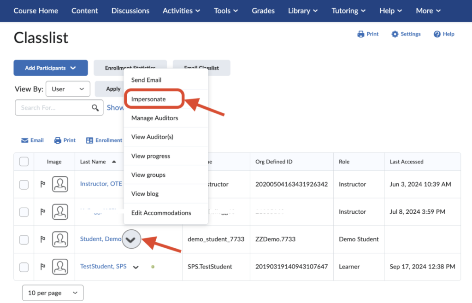This screenshot has width=472, height=303.
Task: Open the Student, Demo name link
Action: click(x=101, y=239)
